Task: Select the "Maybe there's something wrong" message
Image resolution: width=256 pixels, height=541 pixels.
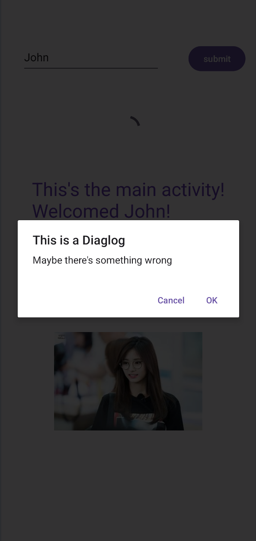Action: pyautogui.click(x=102, y=260)
